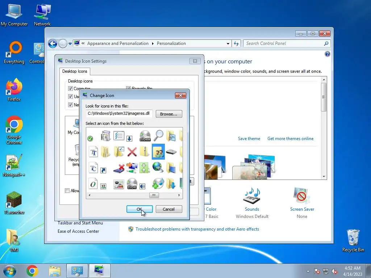Open the Desktop Icons tab
The width and height of the screenshot is (371, 278).
pos(75,71)
